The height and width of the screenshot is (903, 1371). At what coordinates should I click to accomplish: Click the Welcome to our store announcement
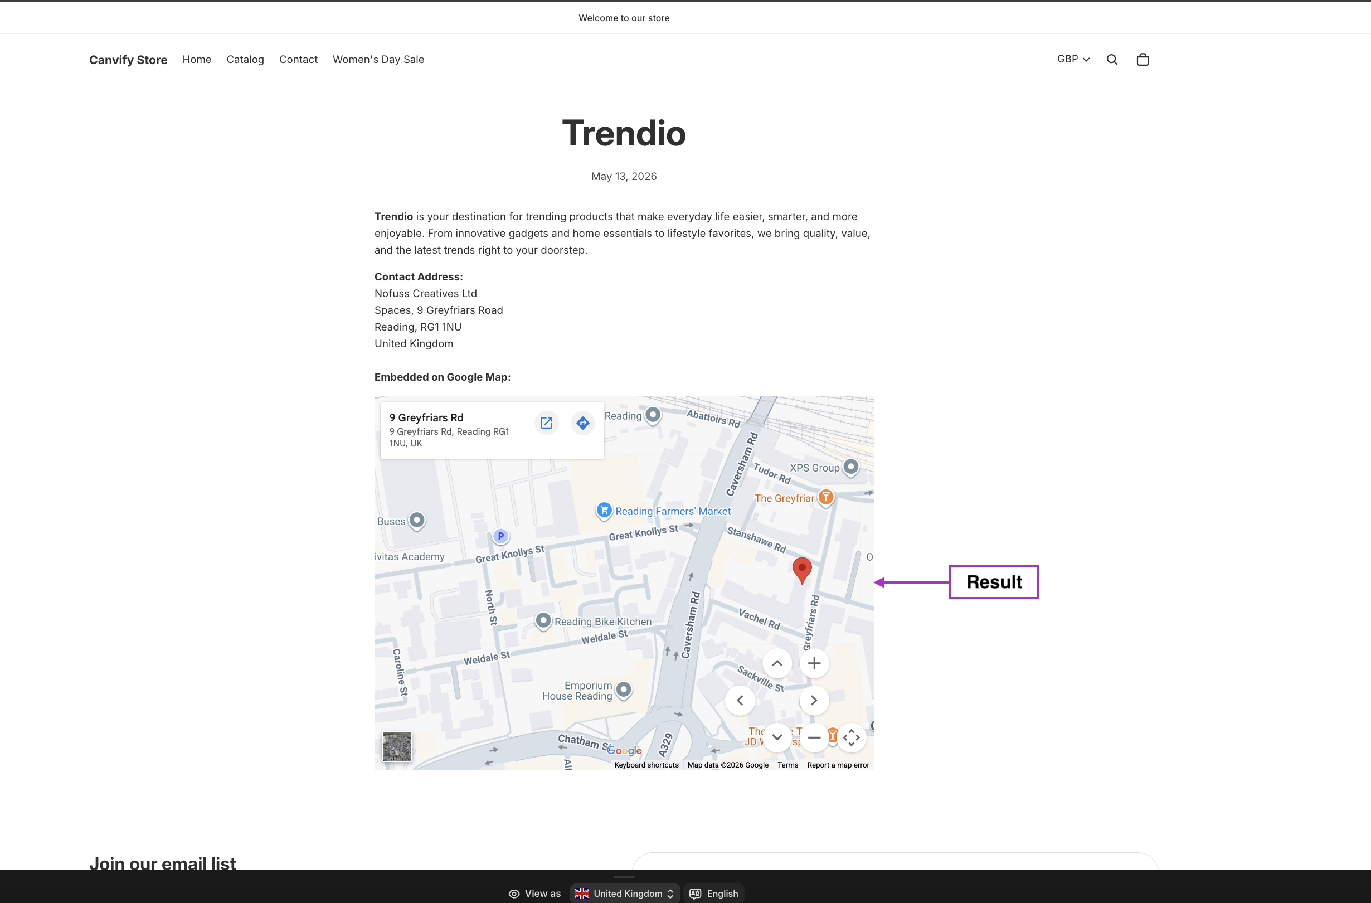click(624, 18)
